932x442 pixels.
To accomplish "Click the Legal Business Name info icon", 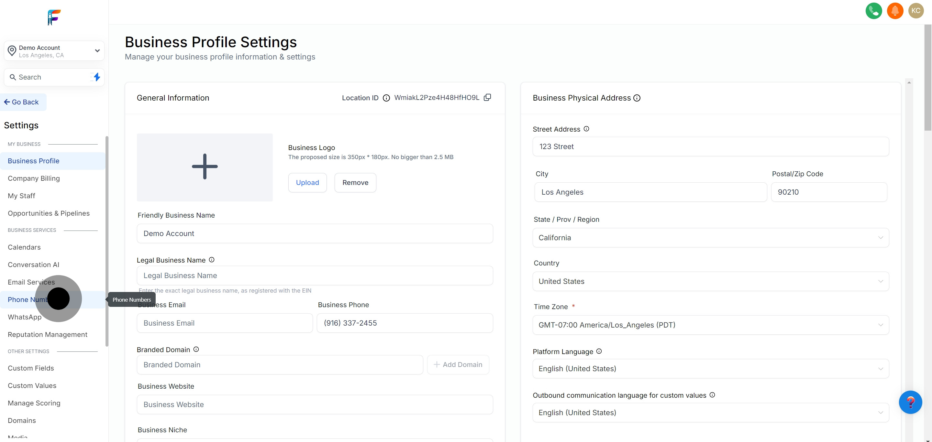I will point(212,260).
